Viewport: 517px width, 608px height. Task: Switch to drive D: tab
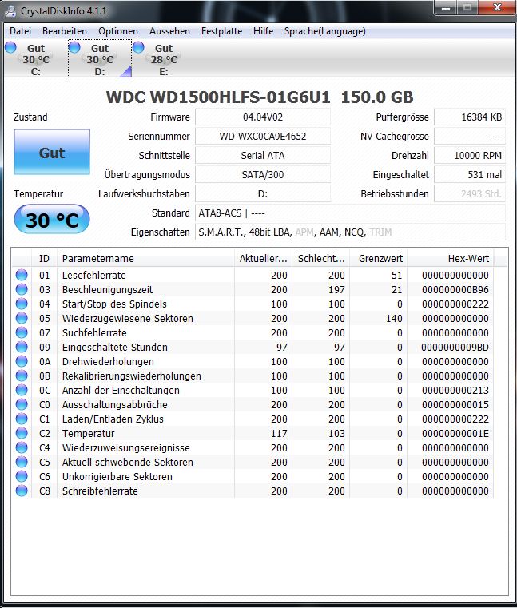[x=100, y=59]
